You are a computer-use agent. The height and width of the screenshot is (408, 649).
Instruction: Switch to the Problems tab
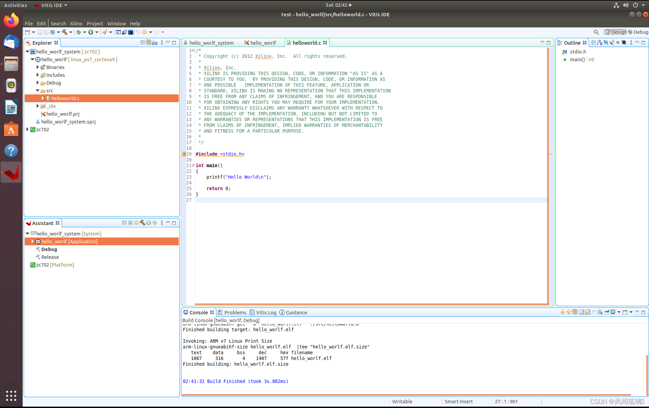point(235,313)
